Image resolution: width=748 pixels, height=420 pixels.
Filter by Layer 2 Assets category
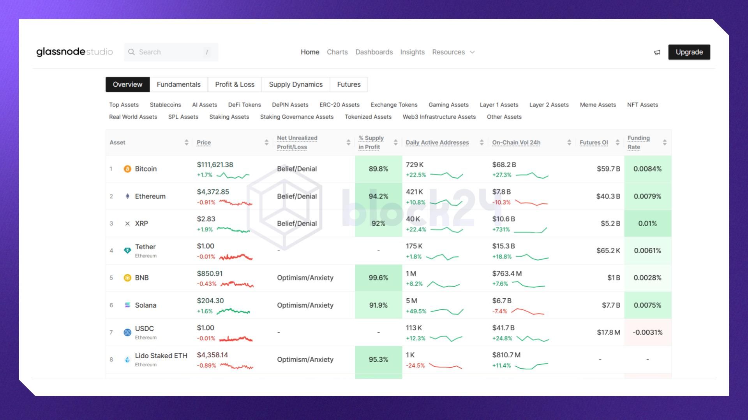(x=549, y=105)
